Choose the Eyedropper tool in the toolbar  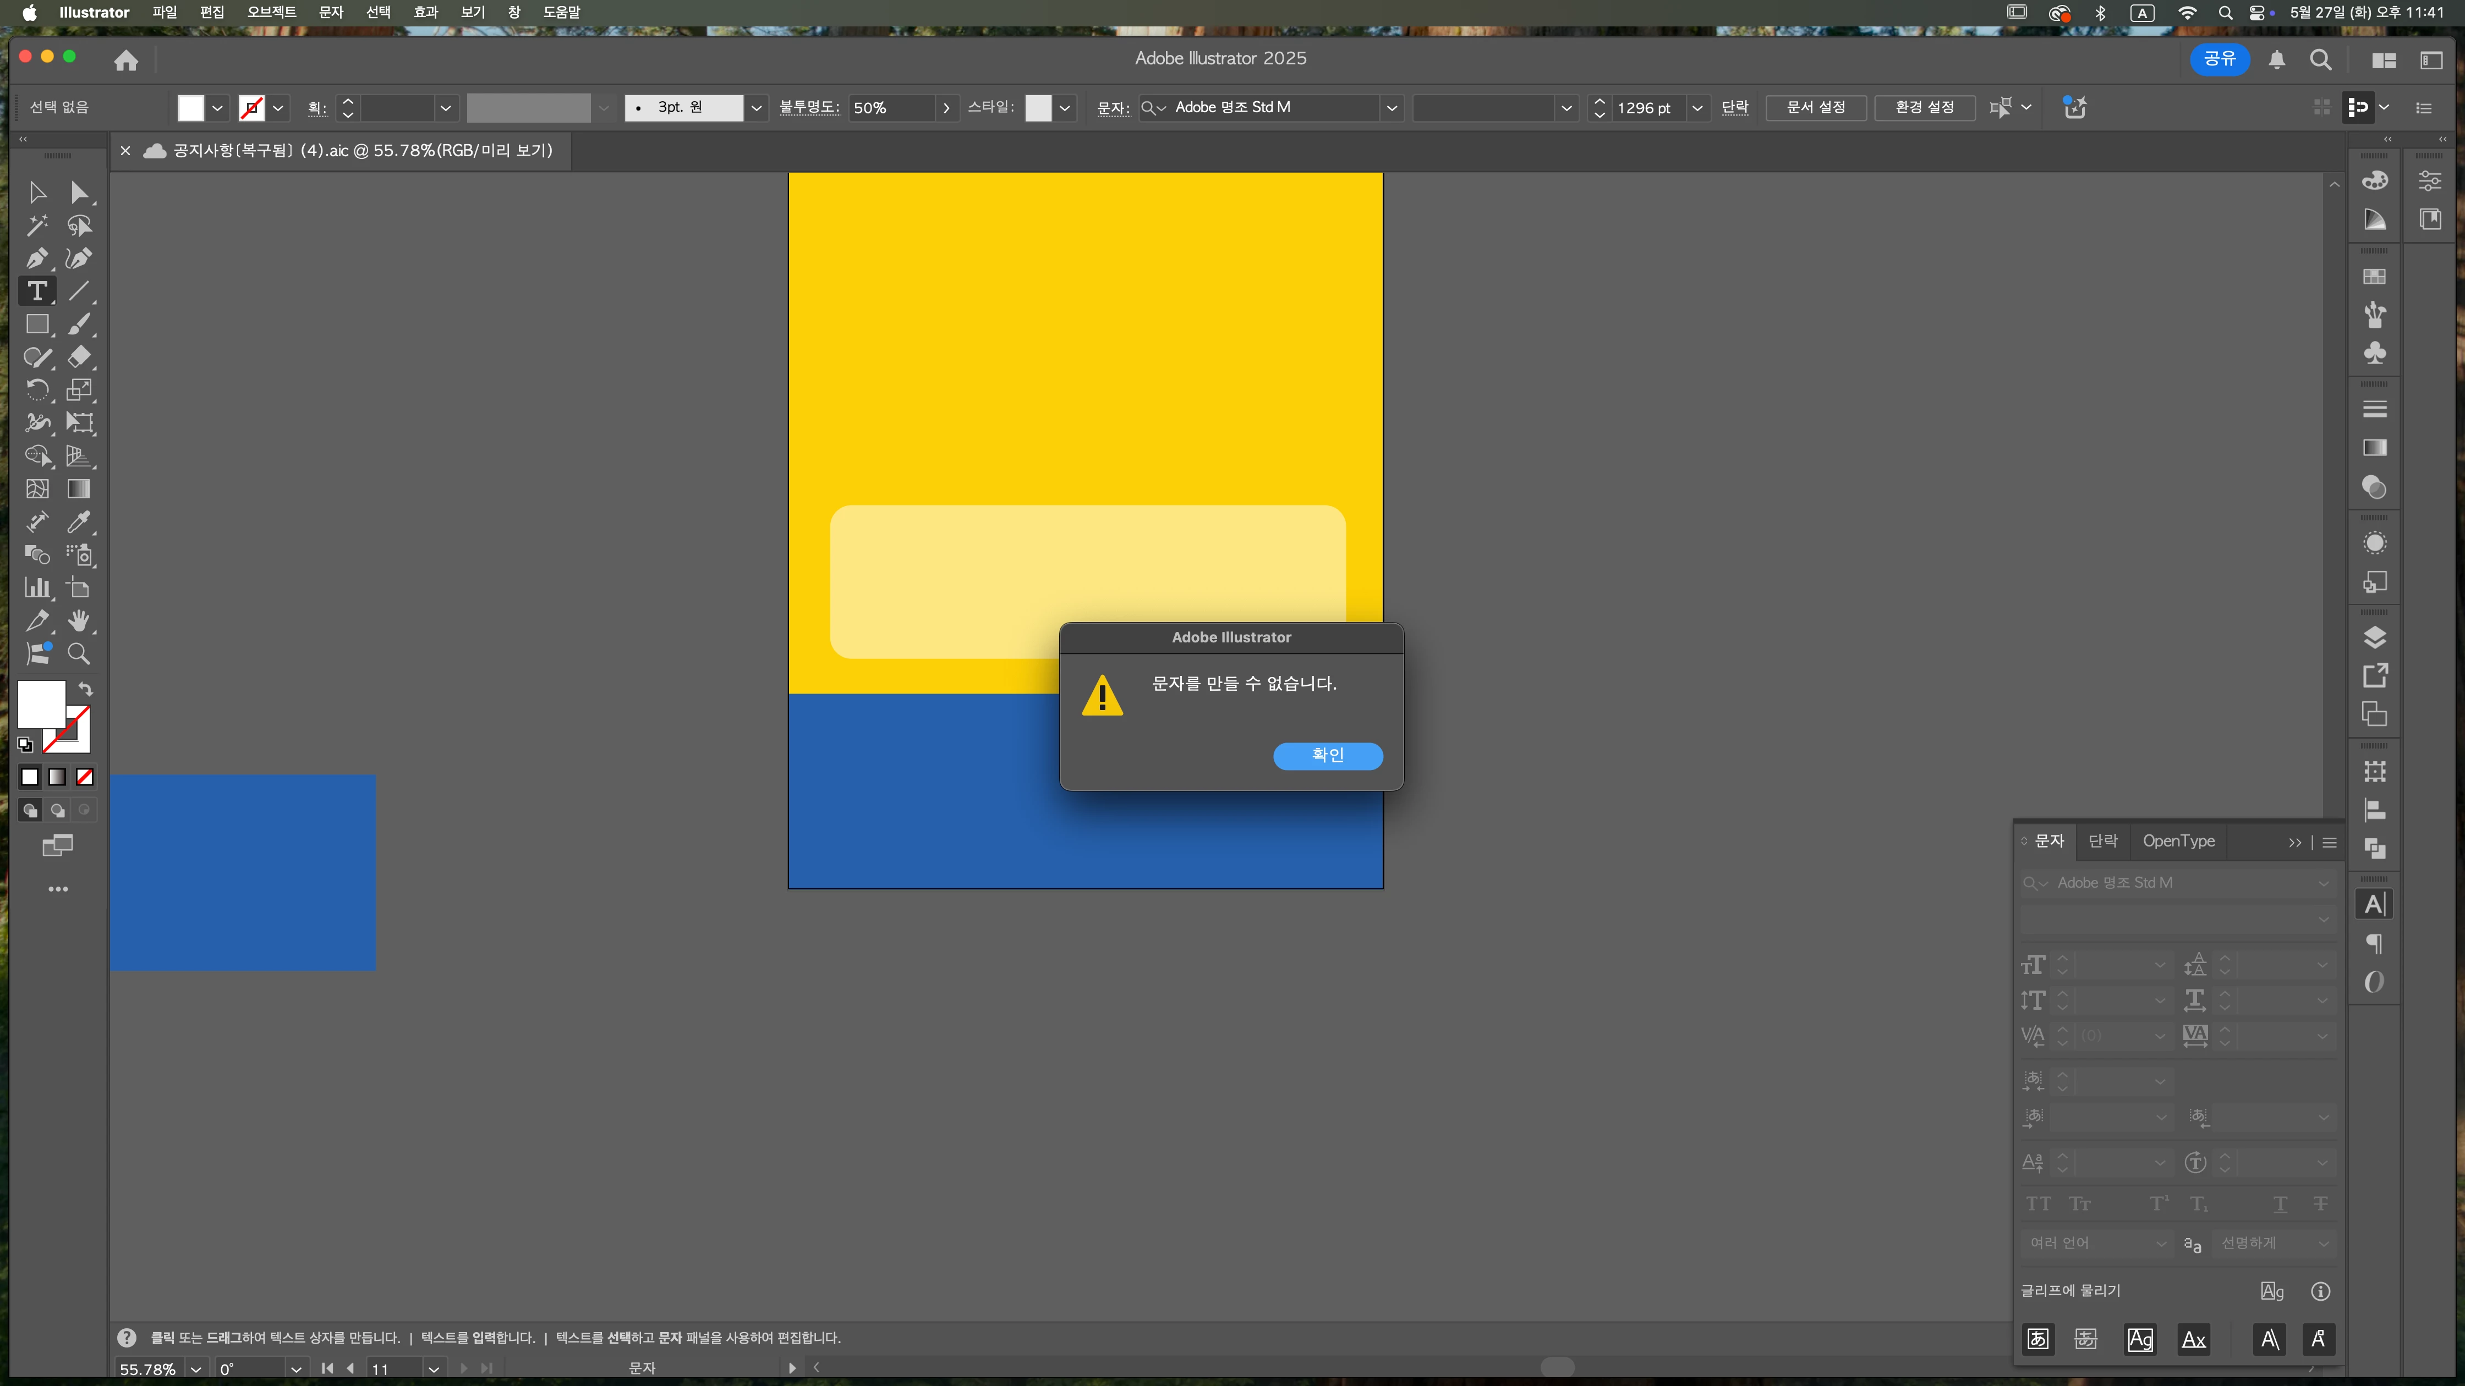click(79, 522)
